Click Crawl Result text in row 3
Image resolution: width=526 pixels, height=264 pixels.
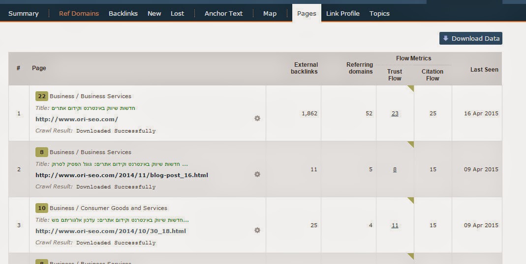click(95, 242)
